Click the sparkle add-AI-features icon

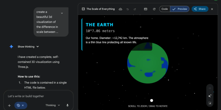(210, 96)
